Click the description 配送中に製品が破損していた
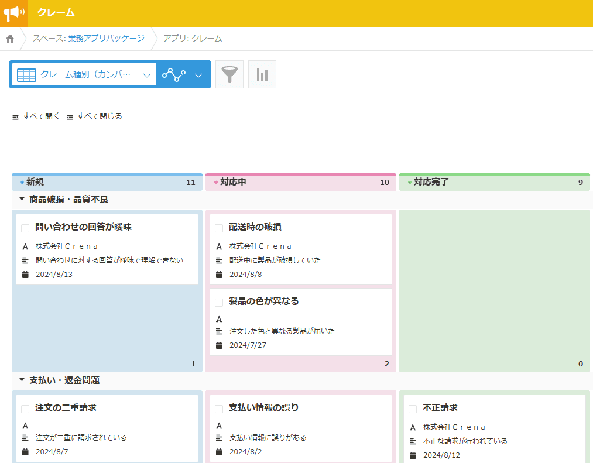 (275, 260)
